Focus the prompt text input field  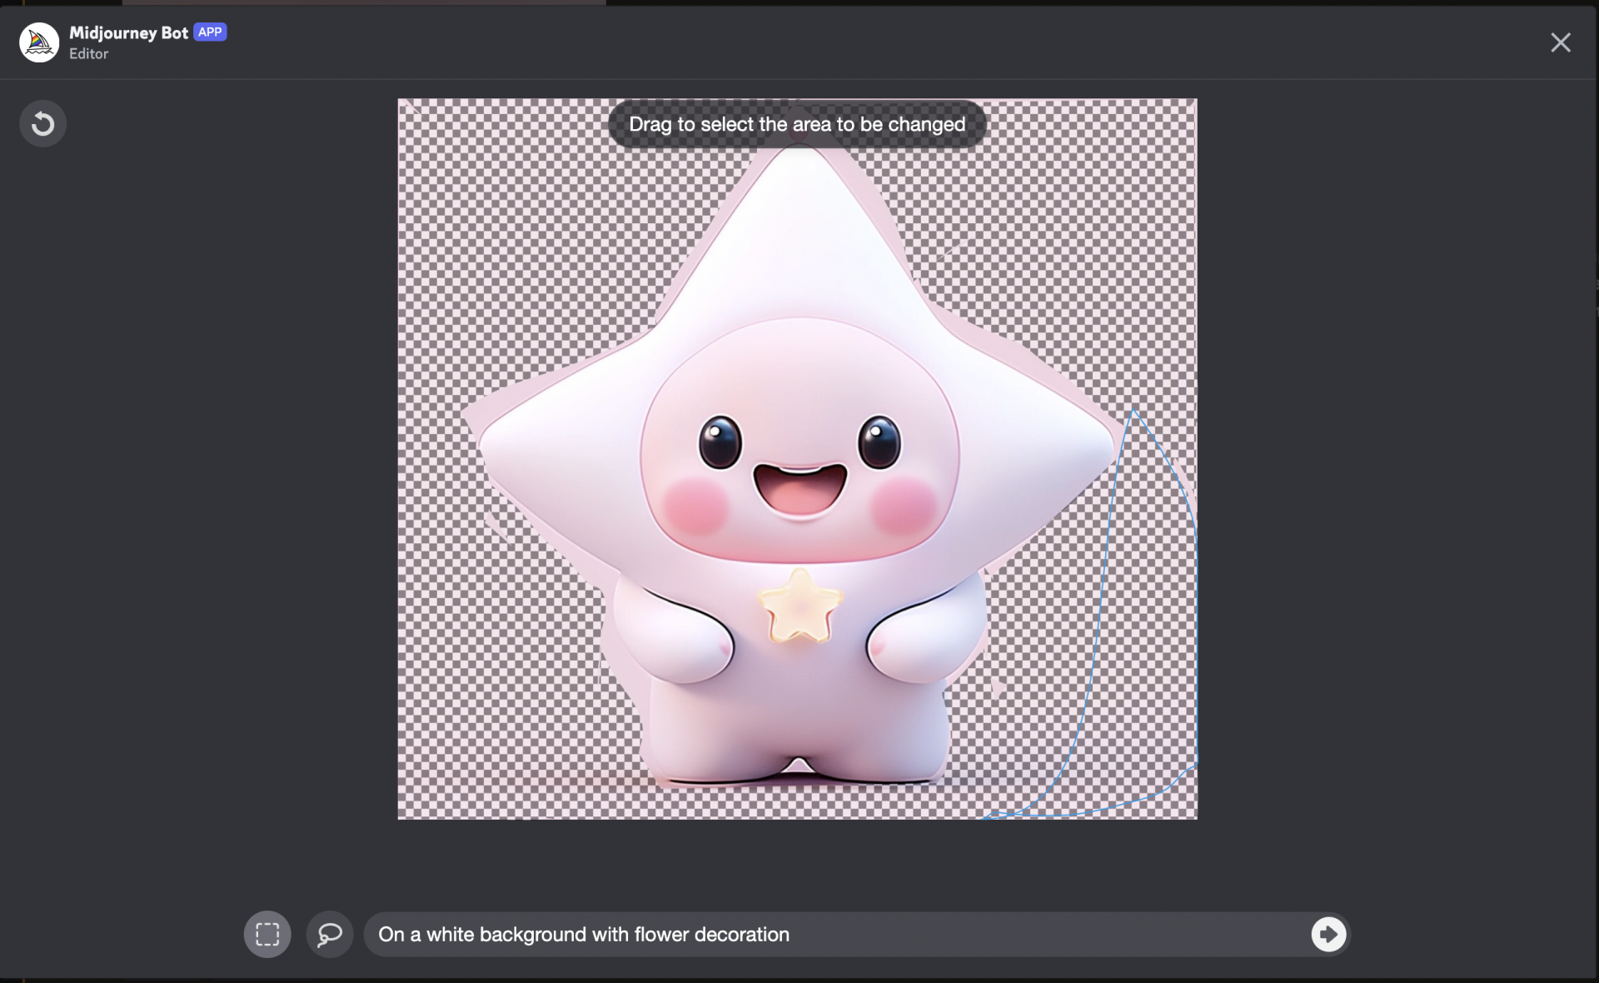(x=833, y=934)
